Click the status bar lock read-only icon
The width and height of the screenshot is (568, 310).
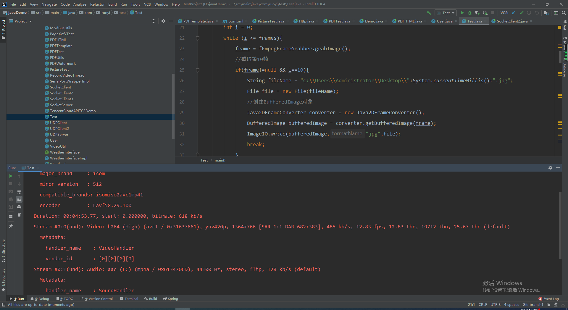point(548,304)
